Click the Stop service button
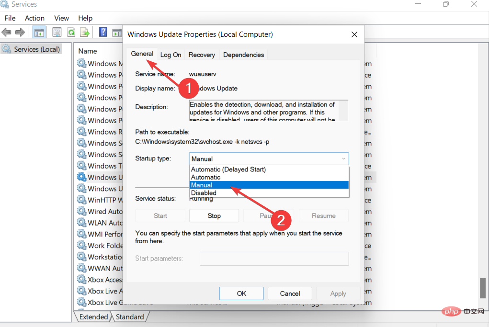 (x=214, y=216)
